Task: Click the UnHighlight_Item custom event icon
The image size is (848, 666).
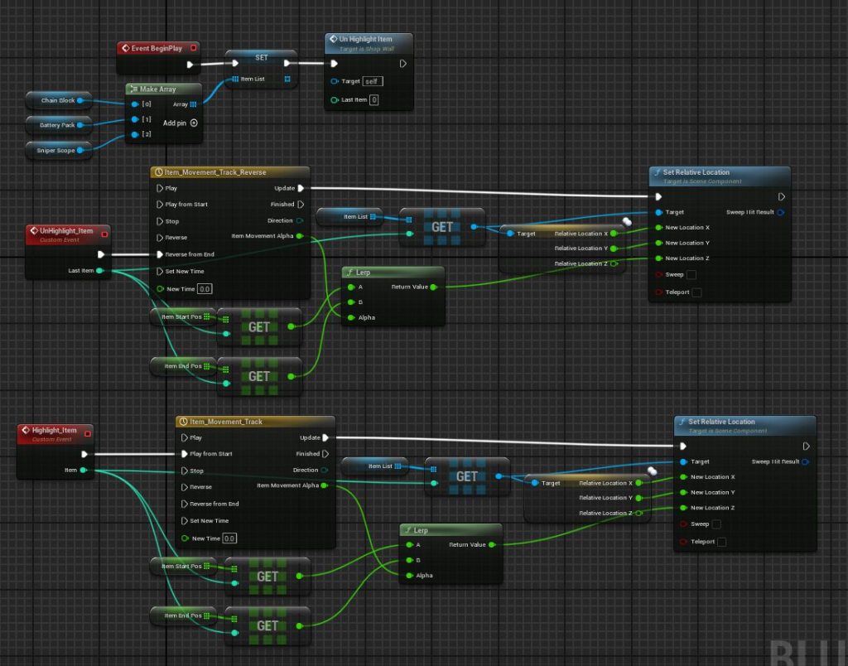Action: (x=33, y=230)
